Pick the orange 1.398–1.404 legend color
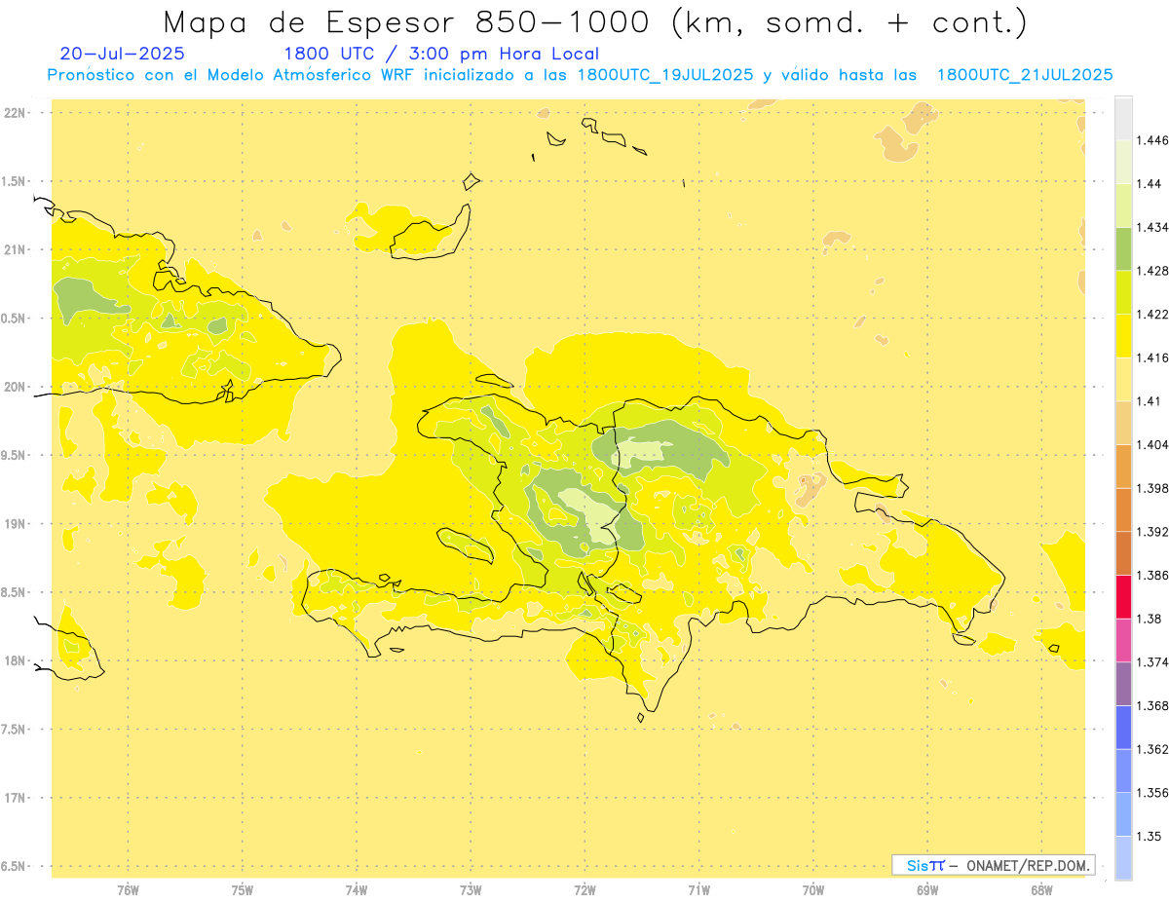The height and width of the screenshot is (903, 1169). 1123,466
